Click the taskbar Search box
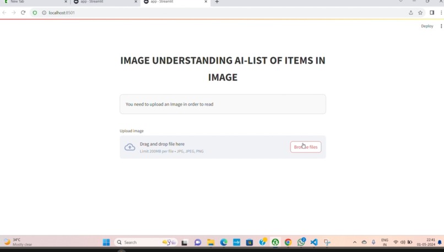This screenshot has height=252, width=444. tap(146, 243)
